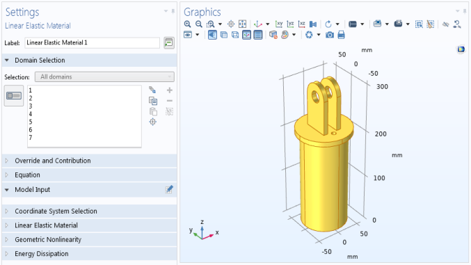Image resolution: width=471 pixels, height=265 pixels.
Task: Click the Paste Selection clipboard icon
Action: point(153,111)
